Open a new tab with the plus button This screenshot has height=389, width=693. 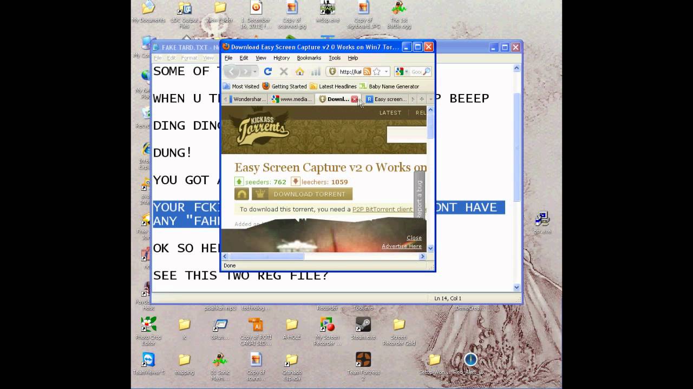tap(422, 99)
